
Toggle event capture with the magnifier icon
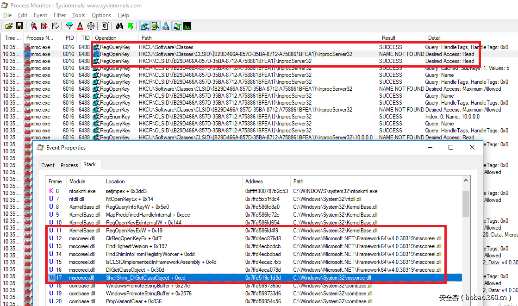coord(34,26)
